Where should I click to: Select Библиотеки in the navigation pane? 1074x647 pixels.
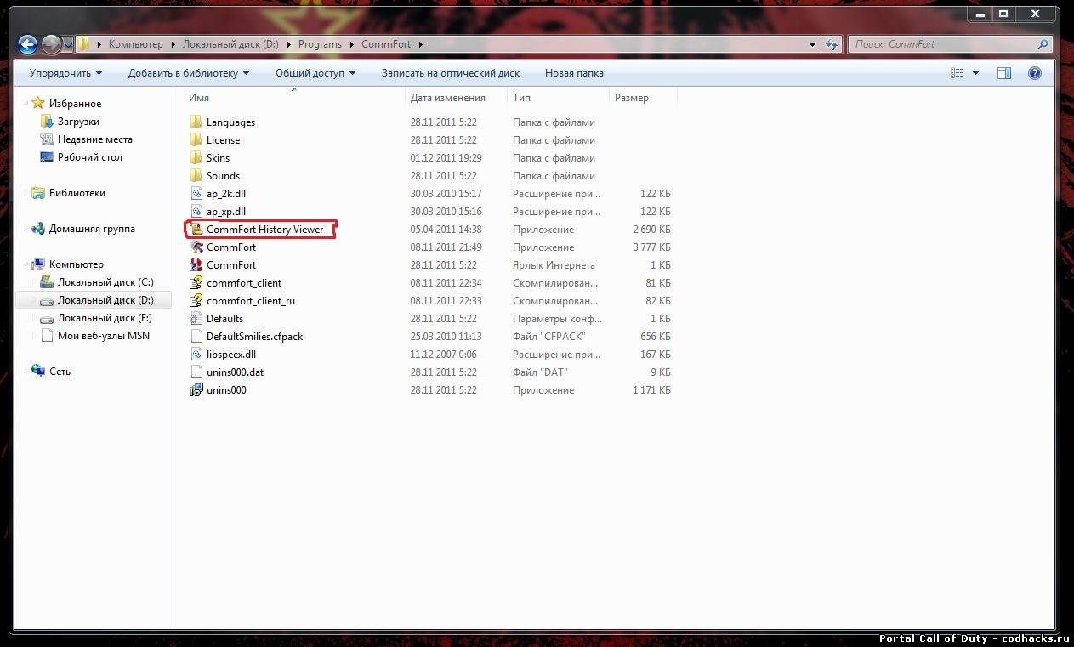pos(77,193)
